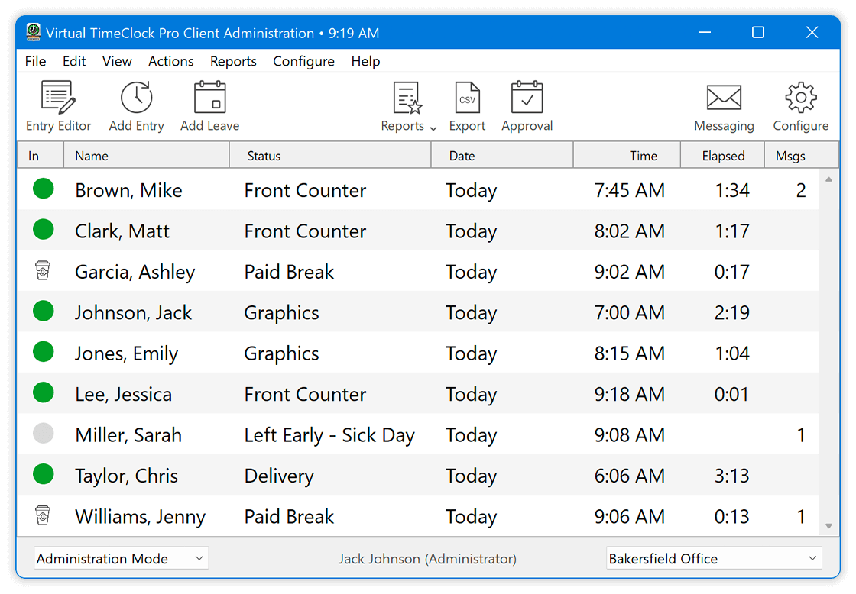The width and height of the screenshot is (856, 594).
Task: Open the Actions menu
Action: pos(171,61)
